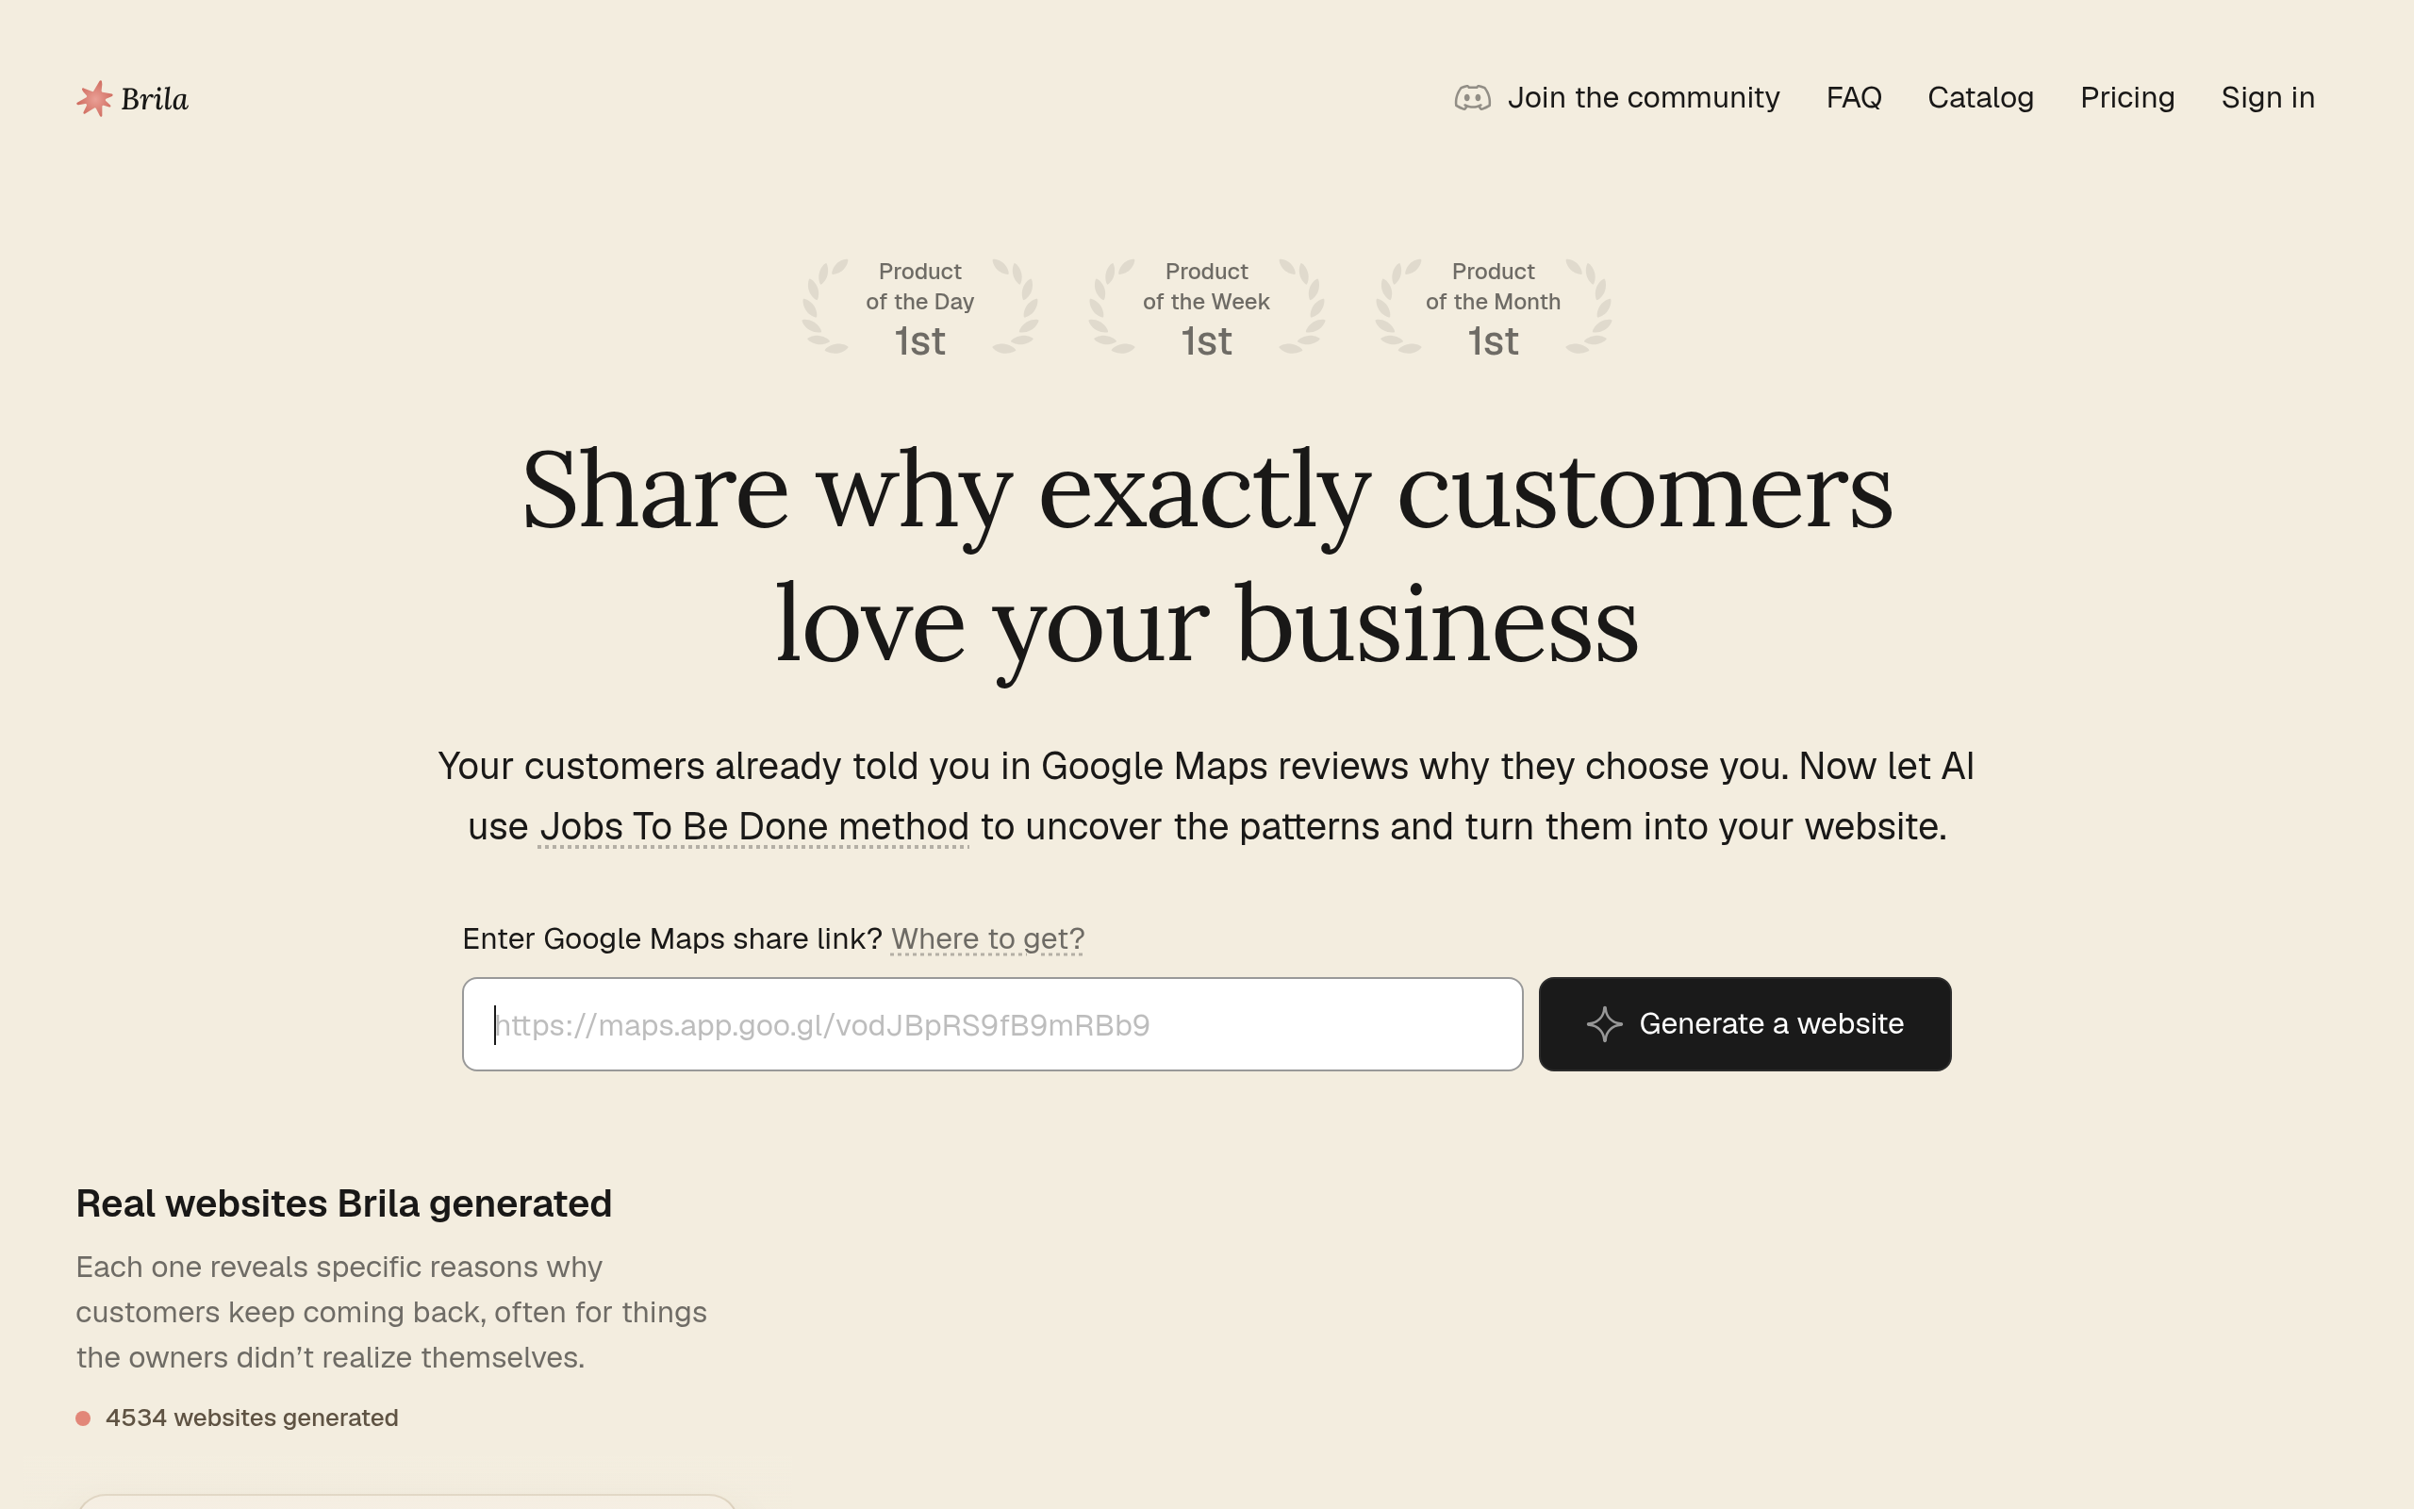Click the sparkle icon on Generate button
The width and height of the screenshot is (2414, 1509).
click(x=1604, y=1024)
